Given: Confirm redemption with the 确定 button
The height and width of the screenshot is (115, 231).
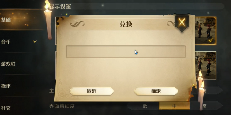Looking at the screenshot, I should point(156,91).
